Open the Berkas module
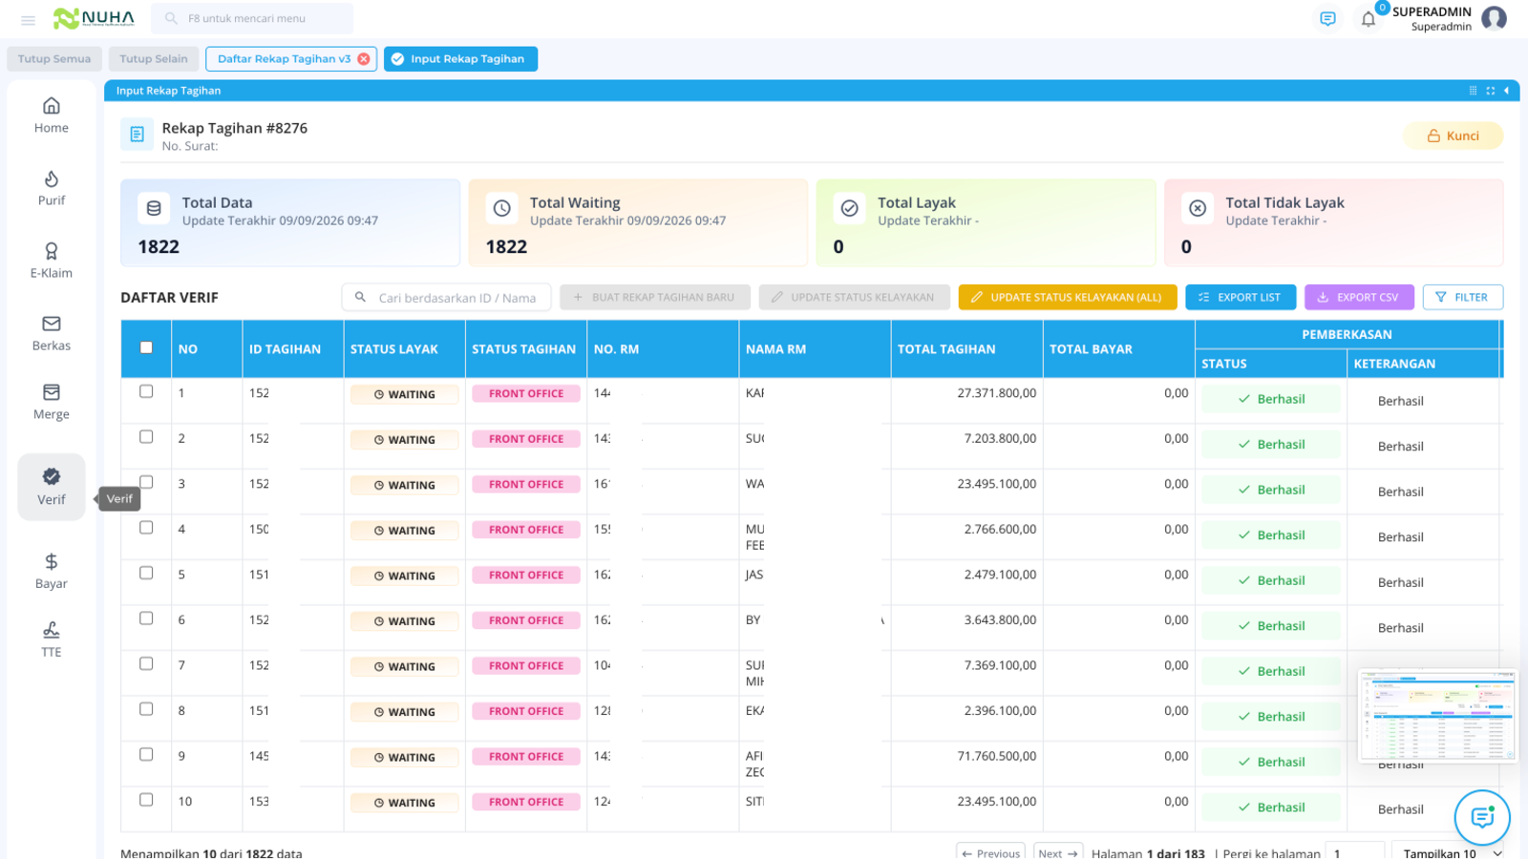This screenshot has width=1528, height=859. pos(52,333)
